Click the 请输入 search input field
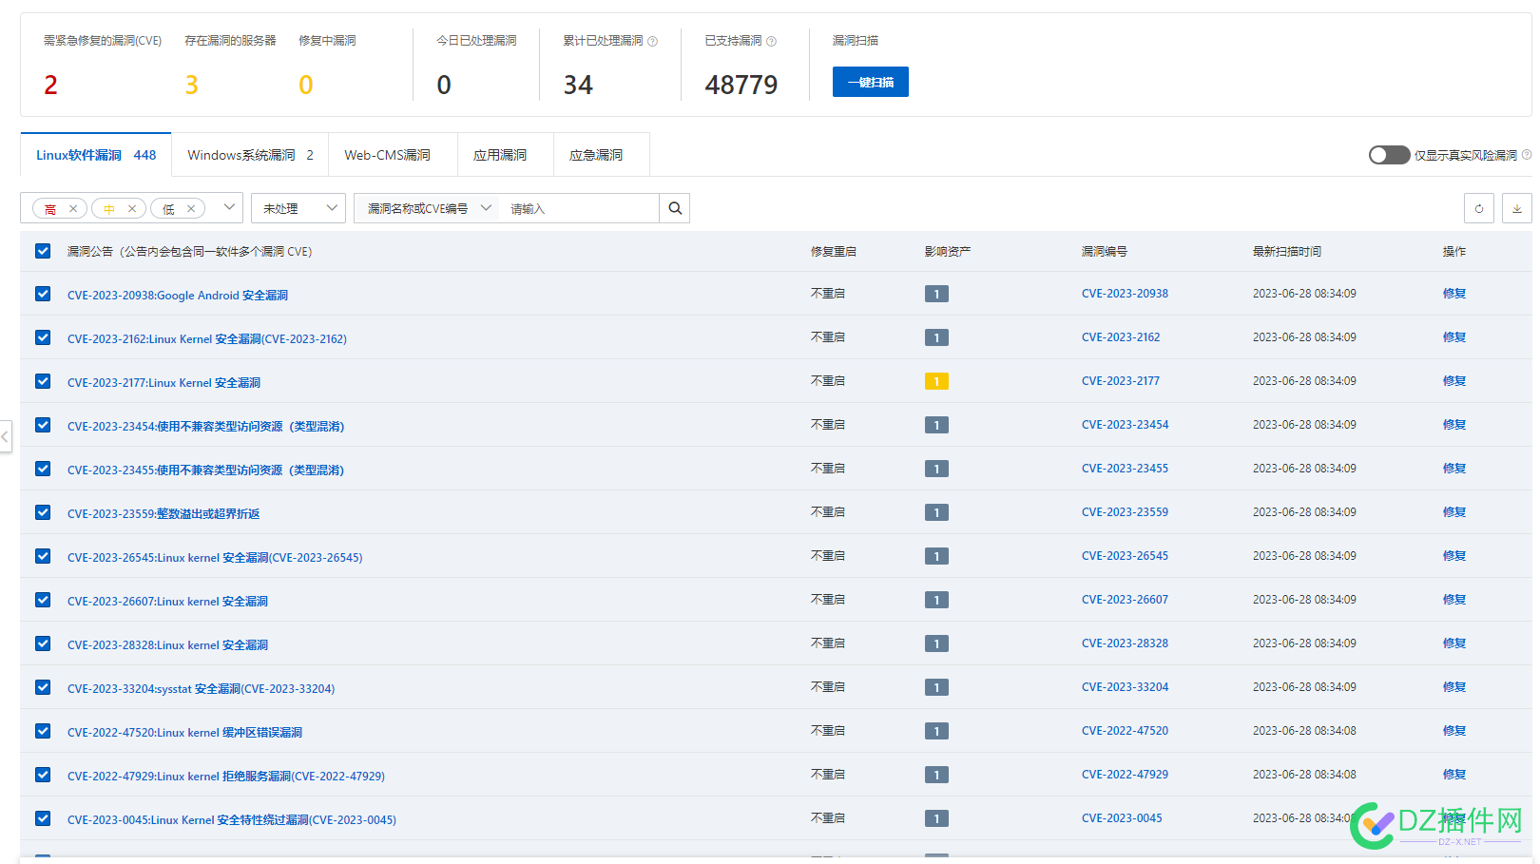This screenshot has height=864, width=1540. (580, 208)
